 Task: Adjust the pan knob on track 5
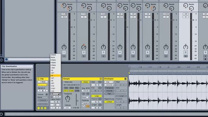pyautogui.click(x=133, y=47)
